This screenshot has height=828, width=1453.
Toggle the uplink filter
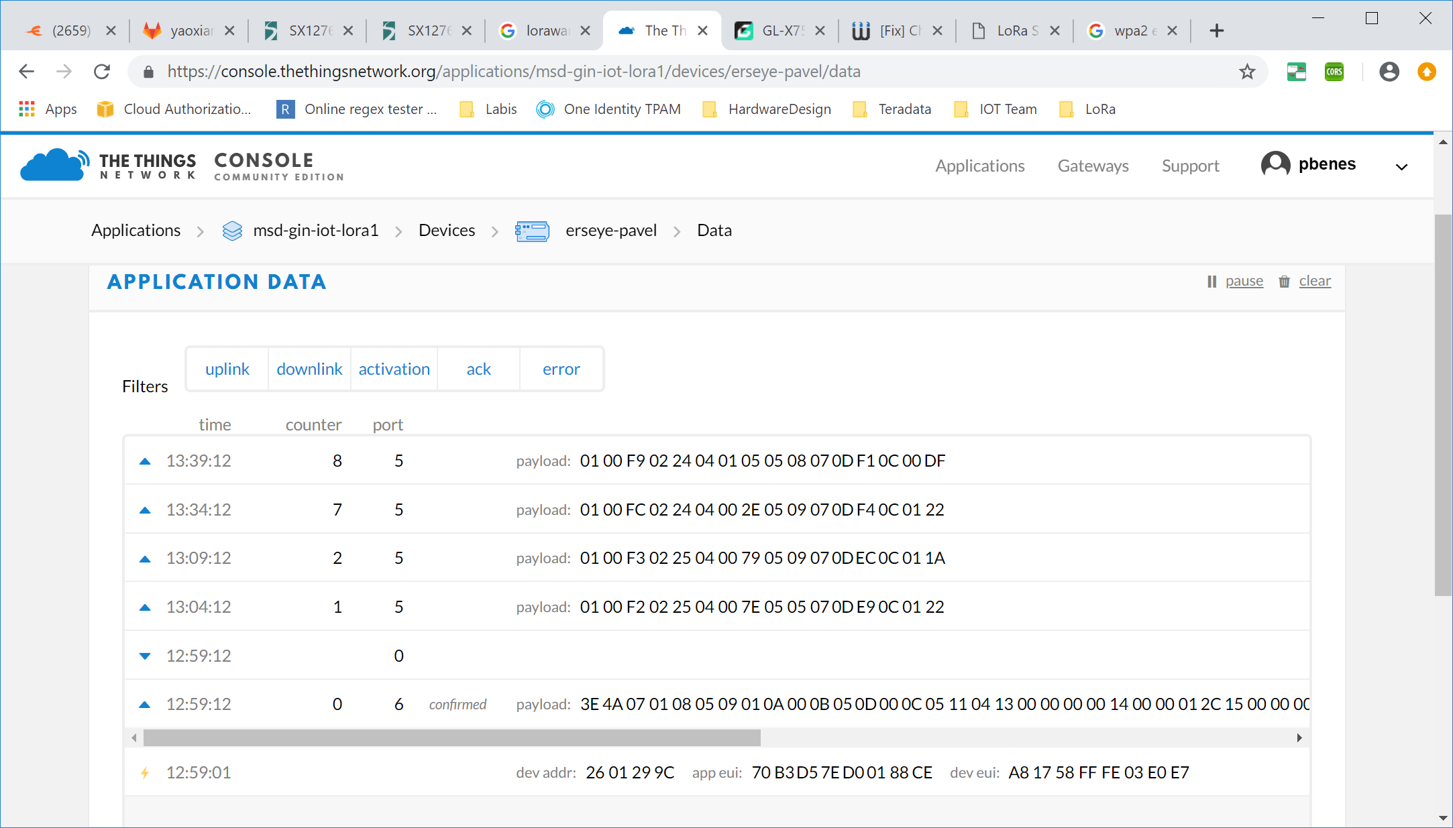(x=227, y=369)
